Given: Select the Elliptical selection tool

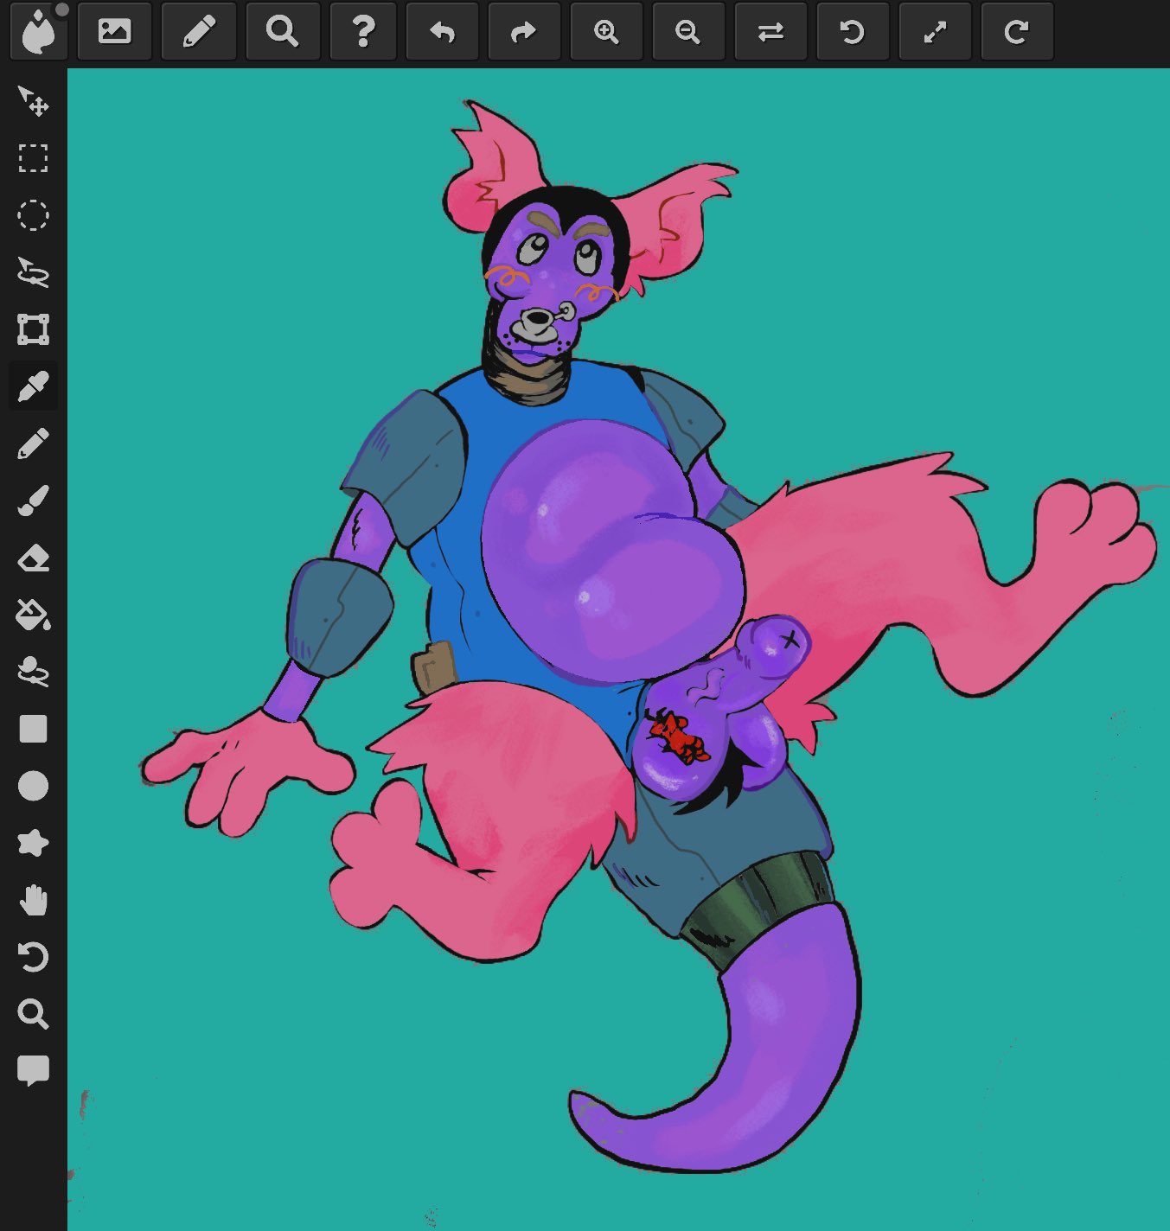Looking at the screenshot, I should tap(33, 215).
